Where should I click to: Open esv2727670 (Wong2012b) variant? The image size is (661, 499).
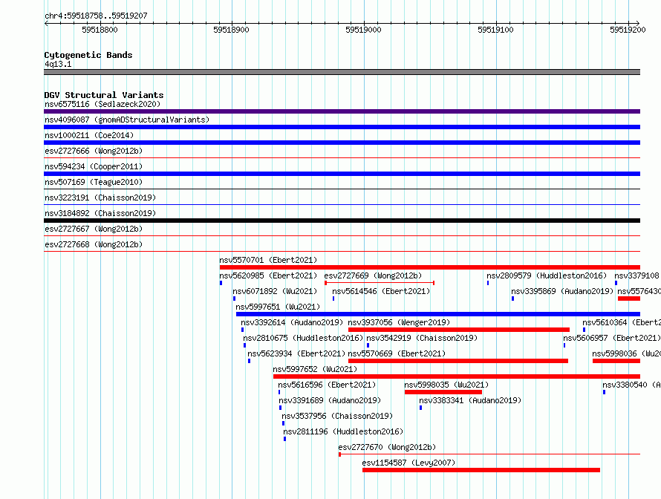387,447
